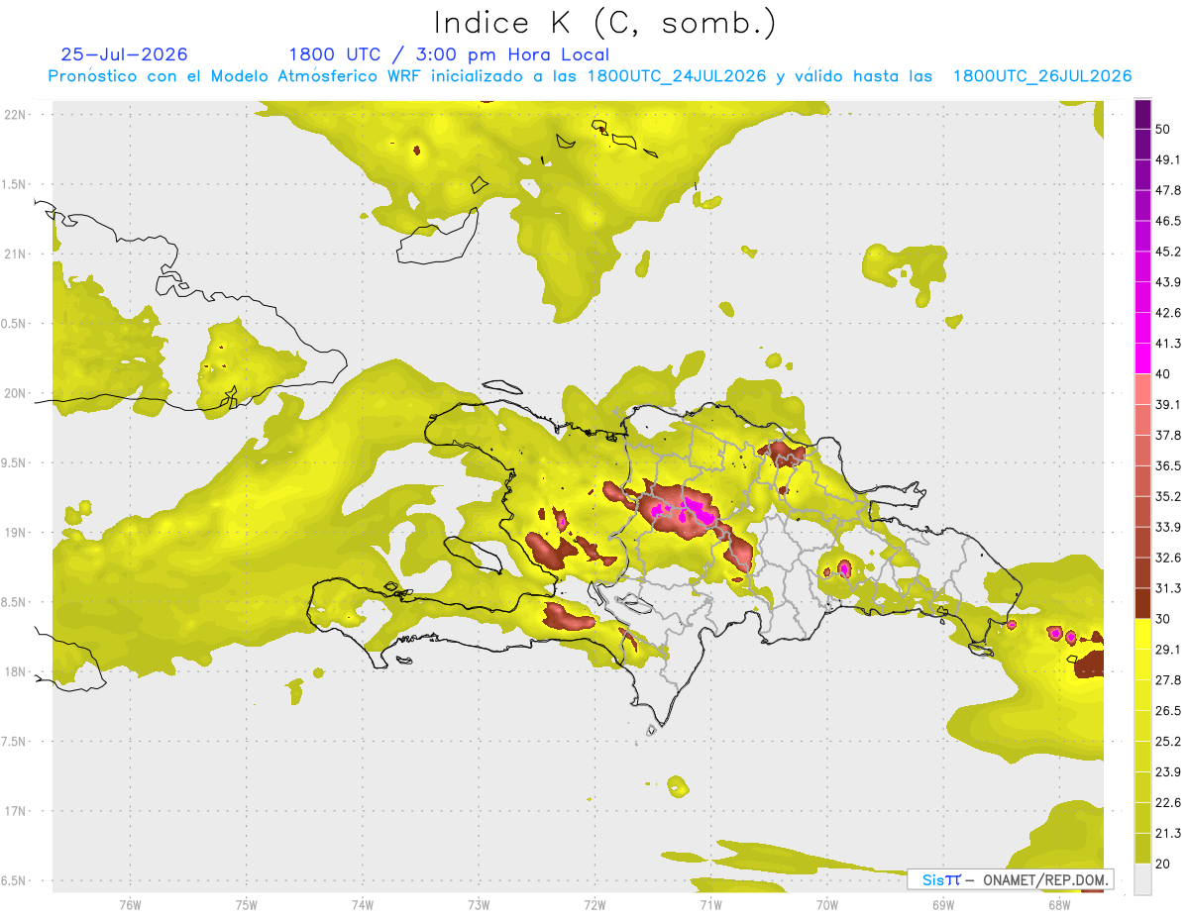The height and width of the screenshot is (918, 1189).
Task: Click the 69W longitude label
Action: tap(943, 904)
